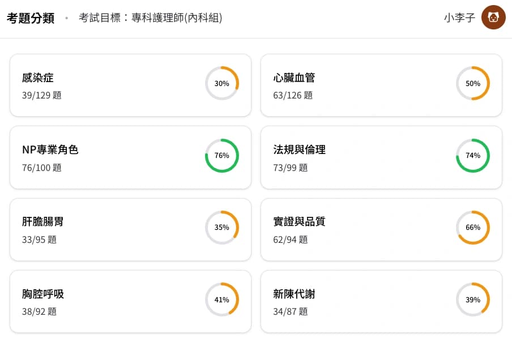Screen dimensions: 512x338
Task: Click the green 74% progress ring
Action: click(x=473, y=155)
